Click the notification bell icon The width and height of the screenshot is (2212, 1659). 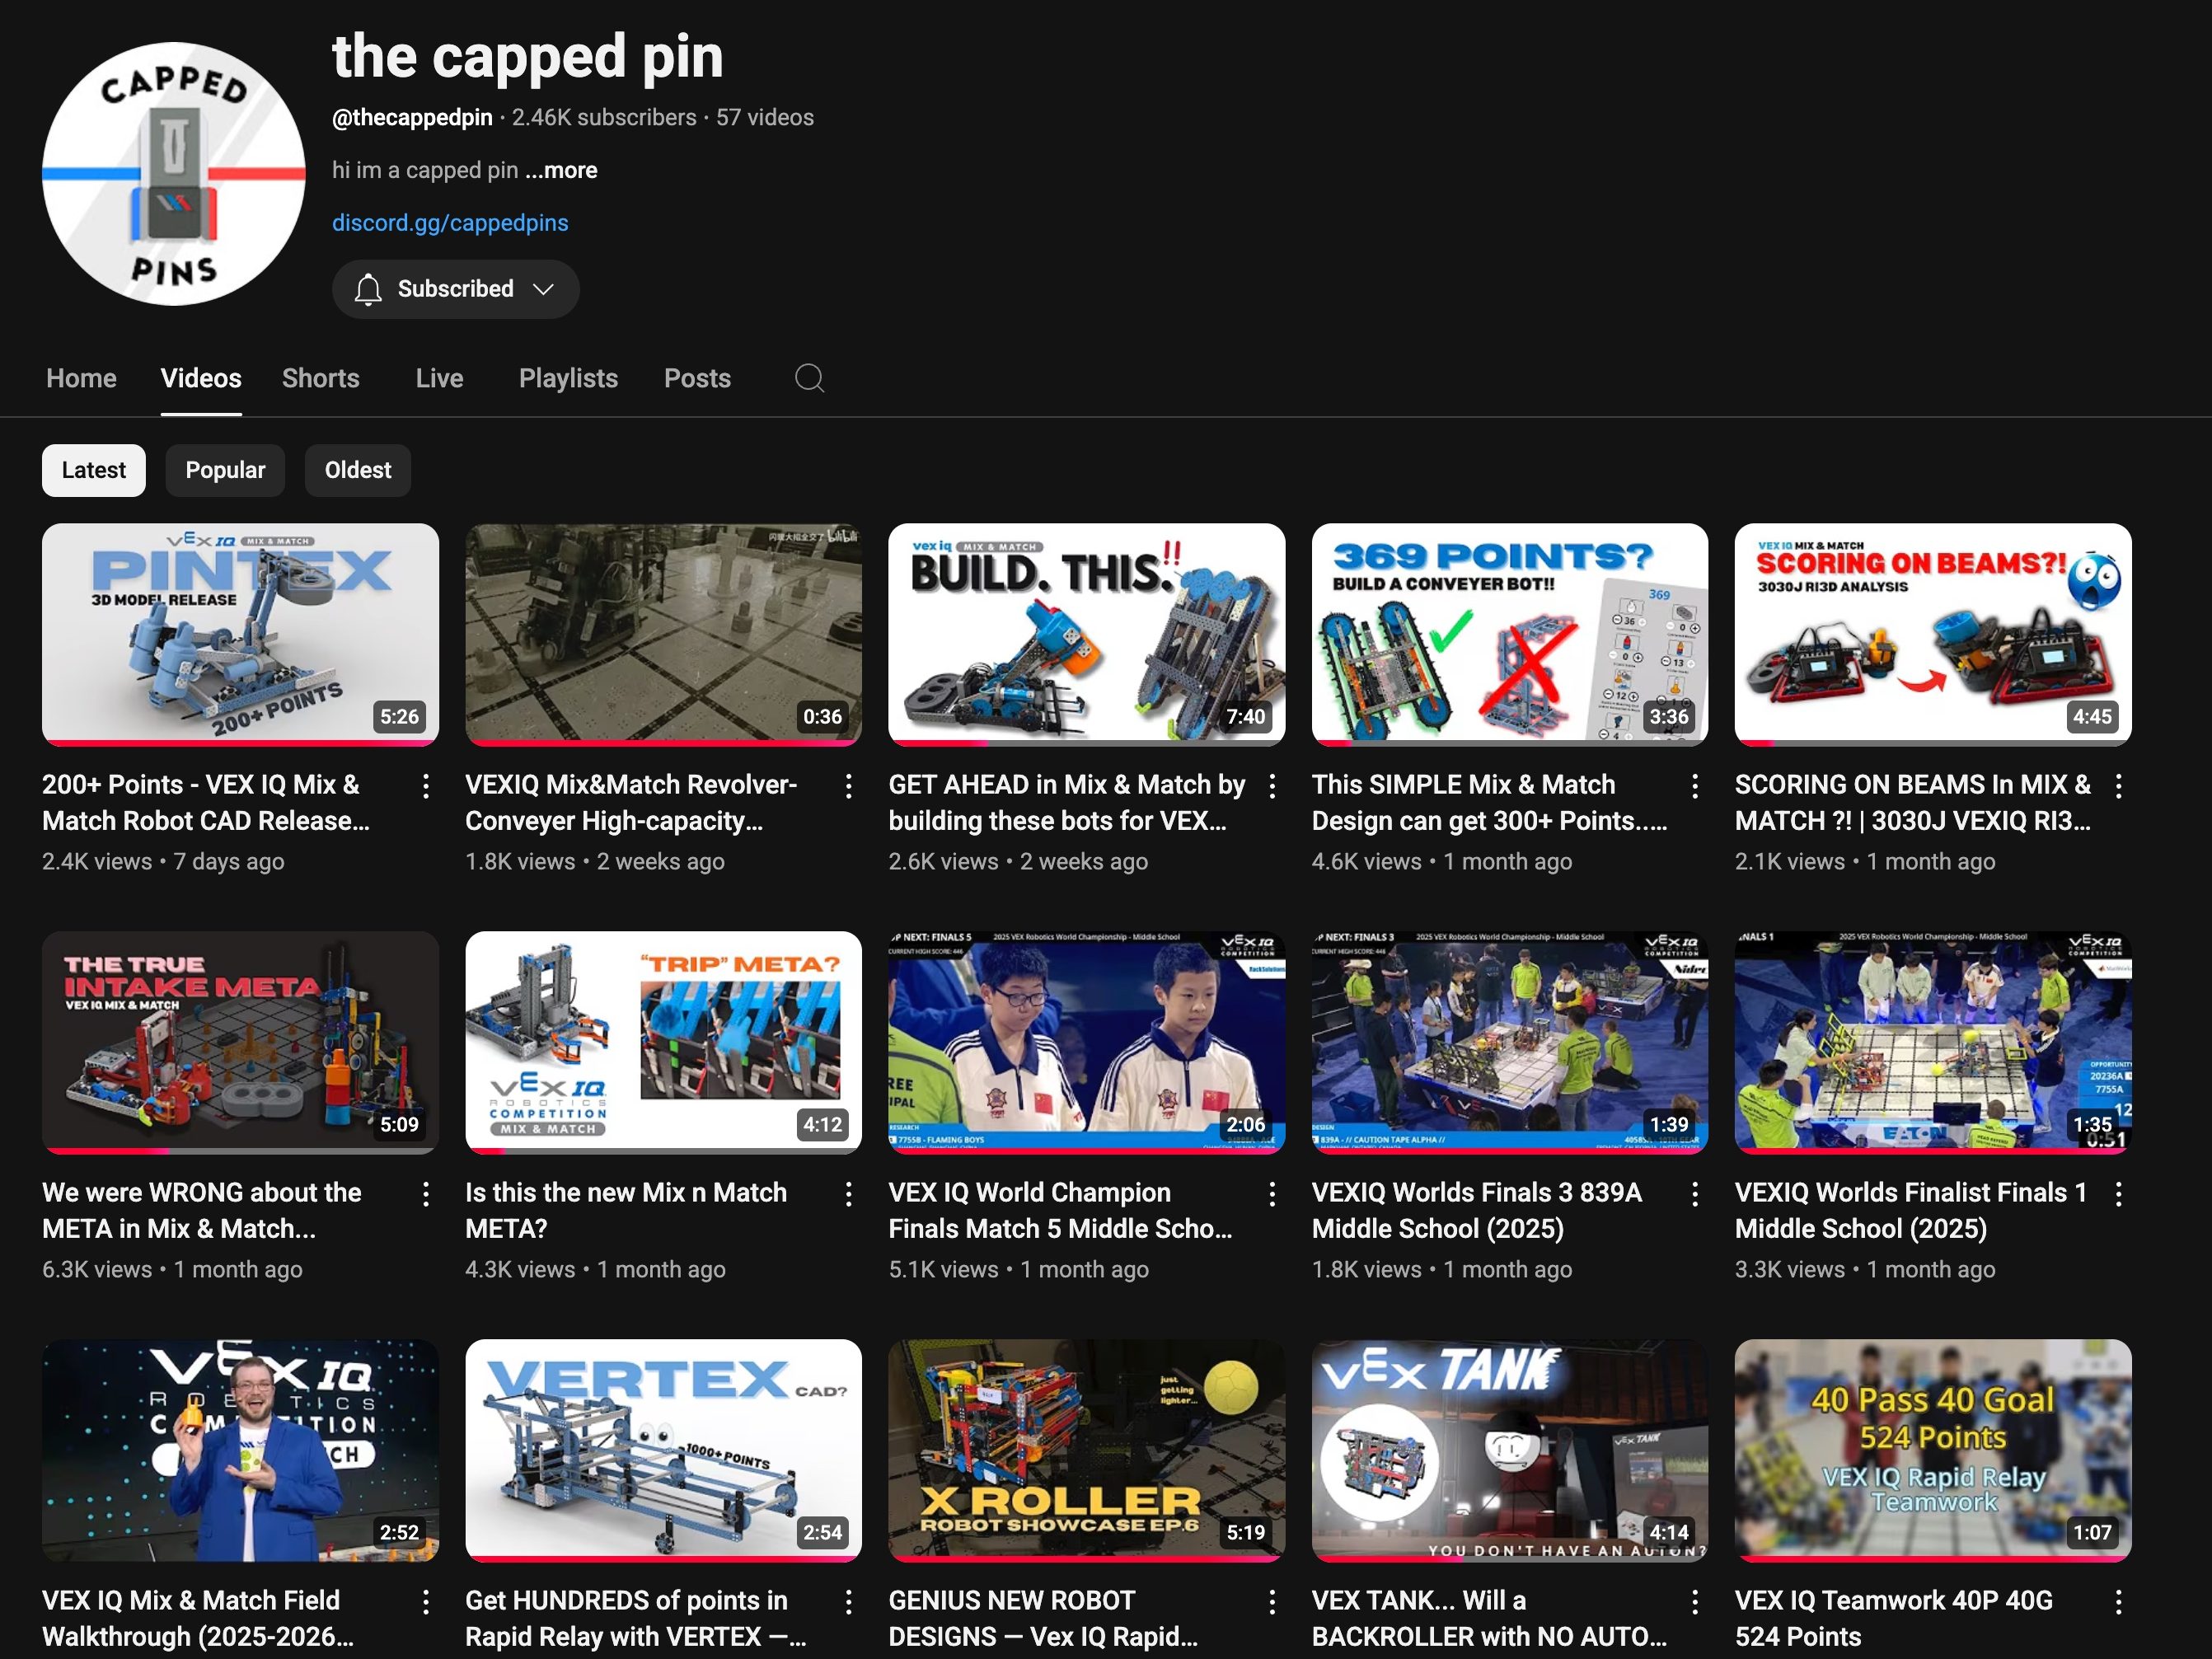tap(368, 289)
